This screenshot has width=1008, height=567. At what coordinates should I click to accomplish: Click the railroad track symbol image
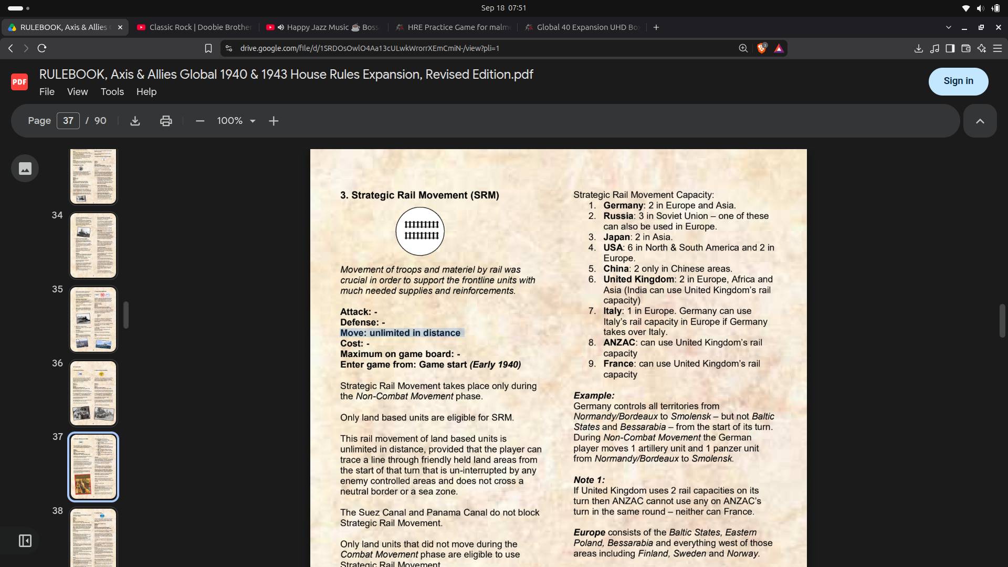[x=420, y=231]
